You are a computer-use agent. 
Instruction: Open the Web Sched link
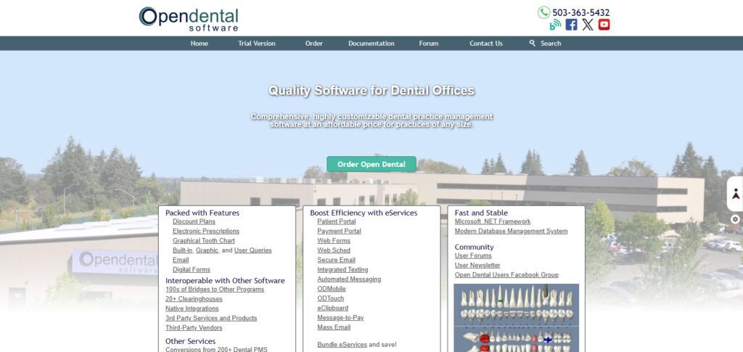[334, 250]
